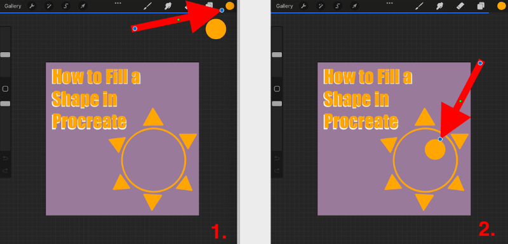This screenshot has width=508, height=244.
Task: Select the Selection S tool in left screen
Action: pos(66,6)
